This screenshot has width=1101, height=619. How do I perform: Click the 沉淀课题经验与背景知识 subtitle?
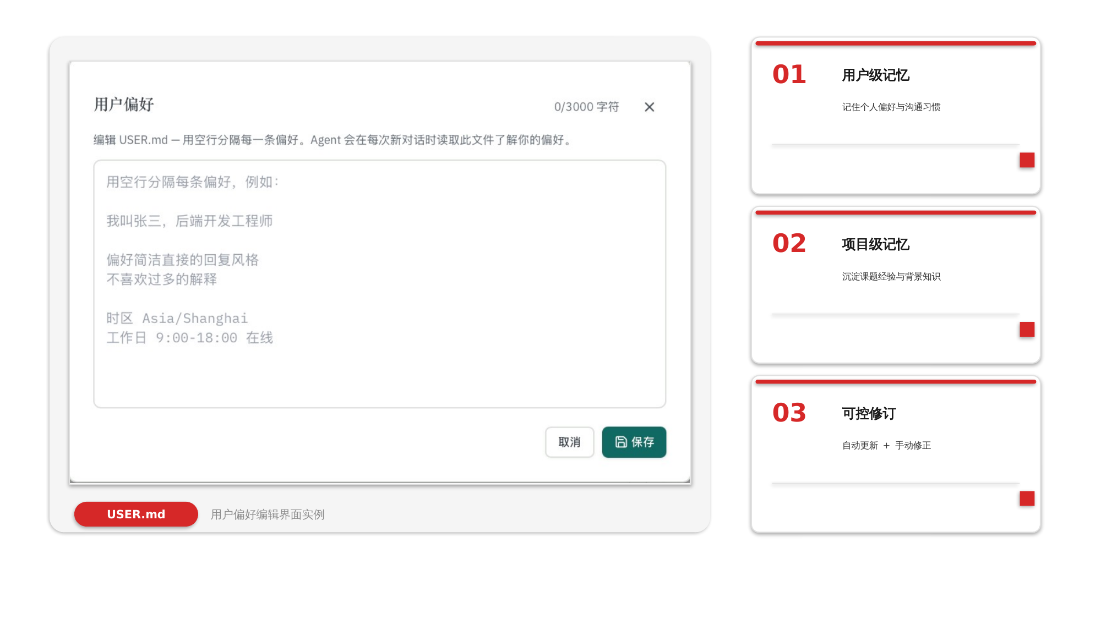pos(891,276)
